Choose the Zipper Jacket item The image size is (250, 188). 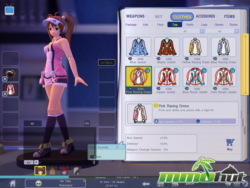tap(167, 80)
